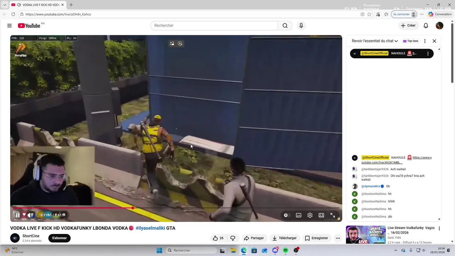Viewport: 455px width, 256px height.
Task: Open #ilyaselmaliki hashtag link
Action: (150, 228)
